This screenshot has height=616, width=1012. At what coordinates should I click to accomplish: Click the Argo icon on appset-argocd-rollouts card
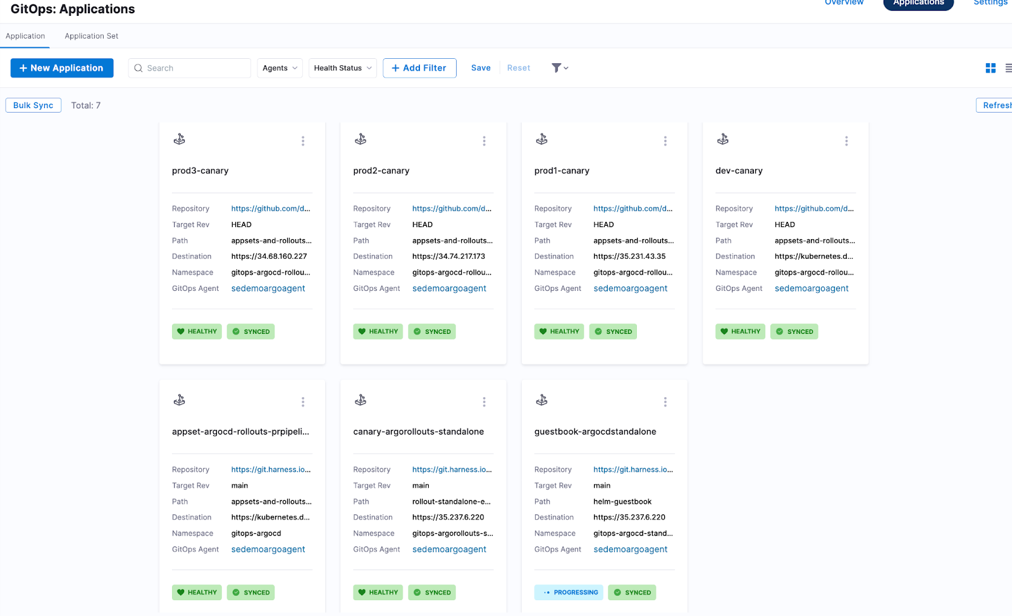coord(180,400)
